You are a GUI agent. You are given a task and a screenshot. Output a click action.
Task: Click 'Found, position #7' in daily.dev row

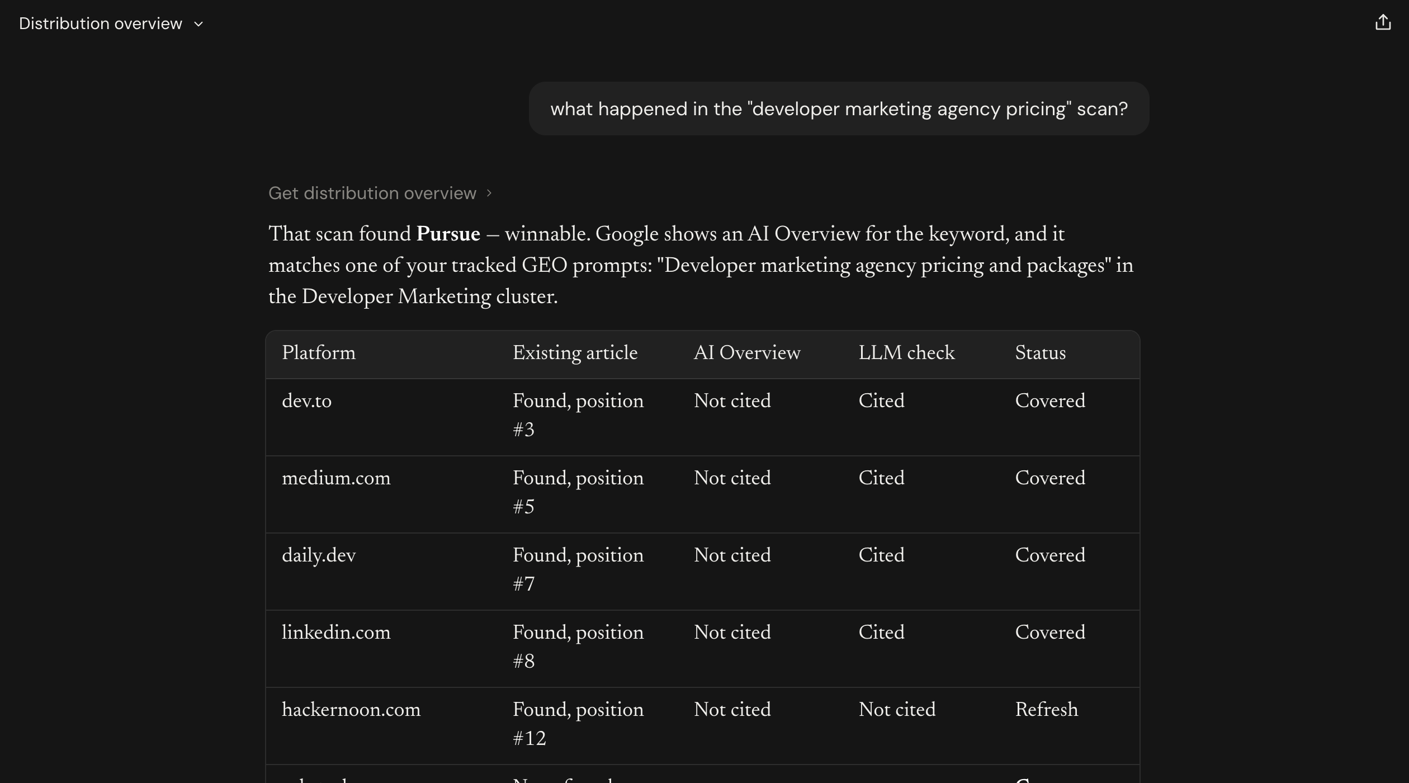(x=578, y=569)
